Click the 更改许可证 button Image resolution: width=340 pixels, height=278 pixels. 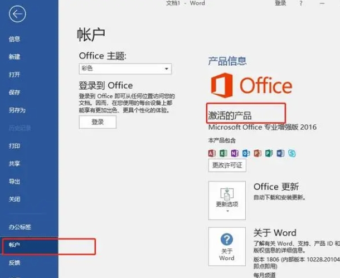[x=227, y=165]
